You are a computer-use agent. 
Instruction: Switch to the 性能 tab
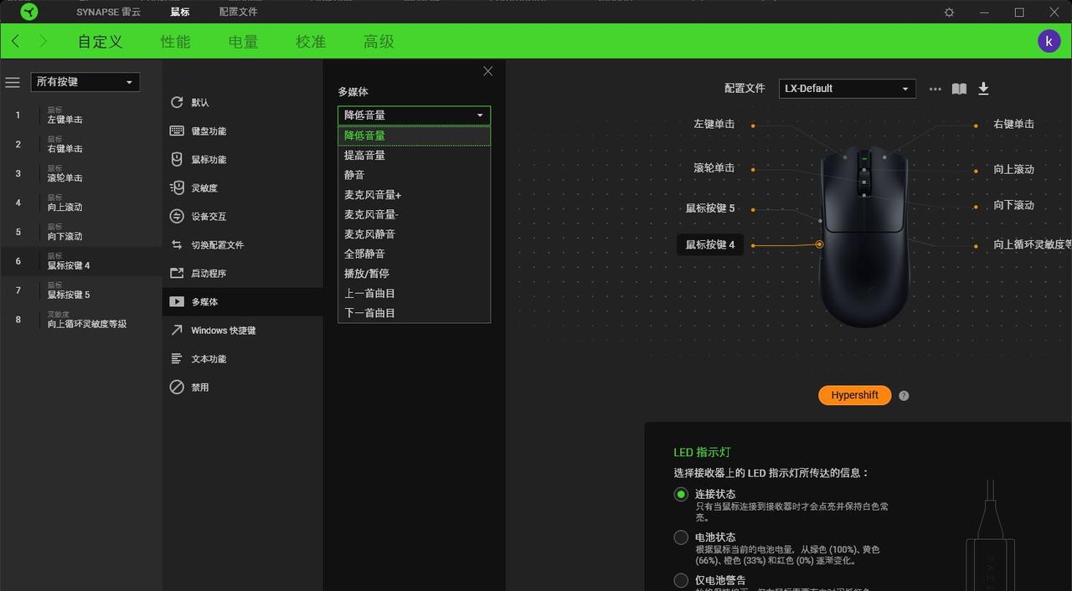click(x=176, y=42)
